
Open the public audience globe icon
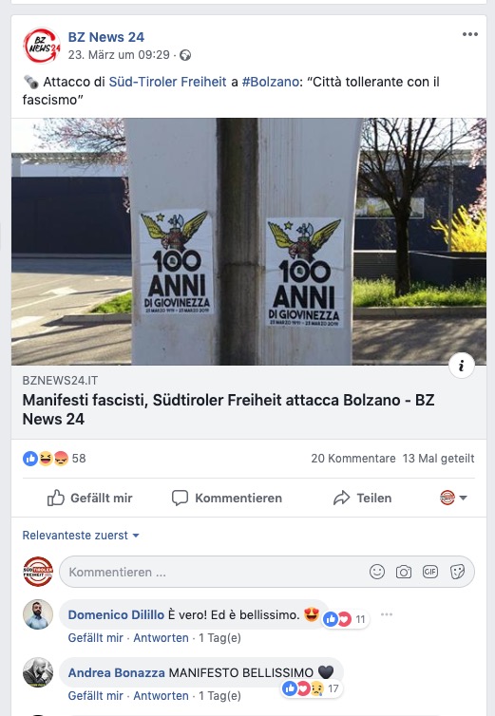point(185,55)
